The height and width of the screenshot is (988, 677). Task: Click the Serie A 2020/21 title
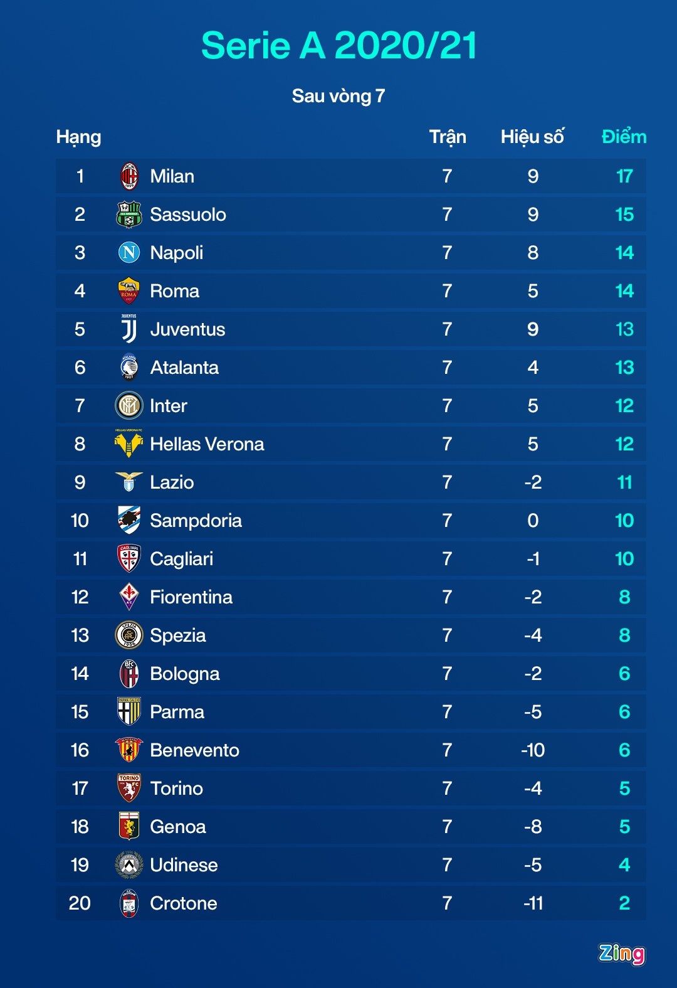click(x=338, y=46)
